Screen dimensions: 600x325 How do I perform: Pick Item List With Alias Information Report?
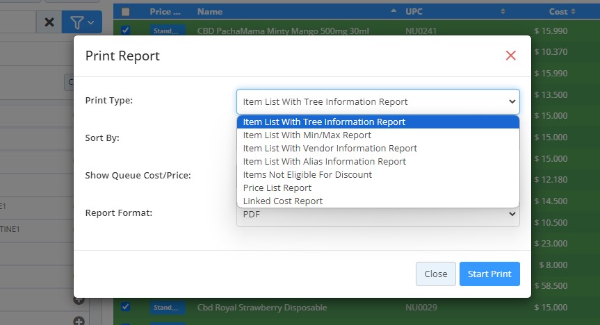(378, 161)
